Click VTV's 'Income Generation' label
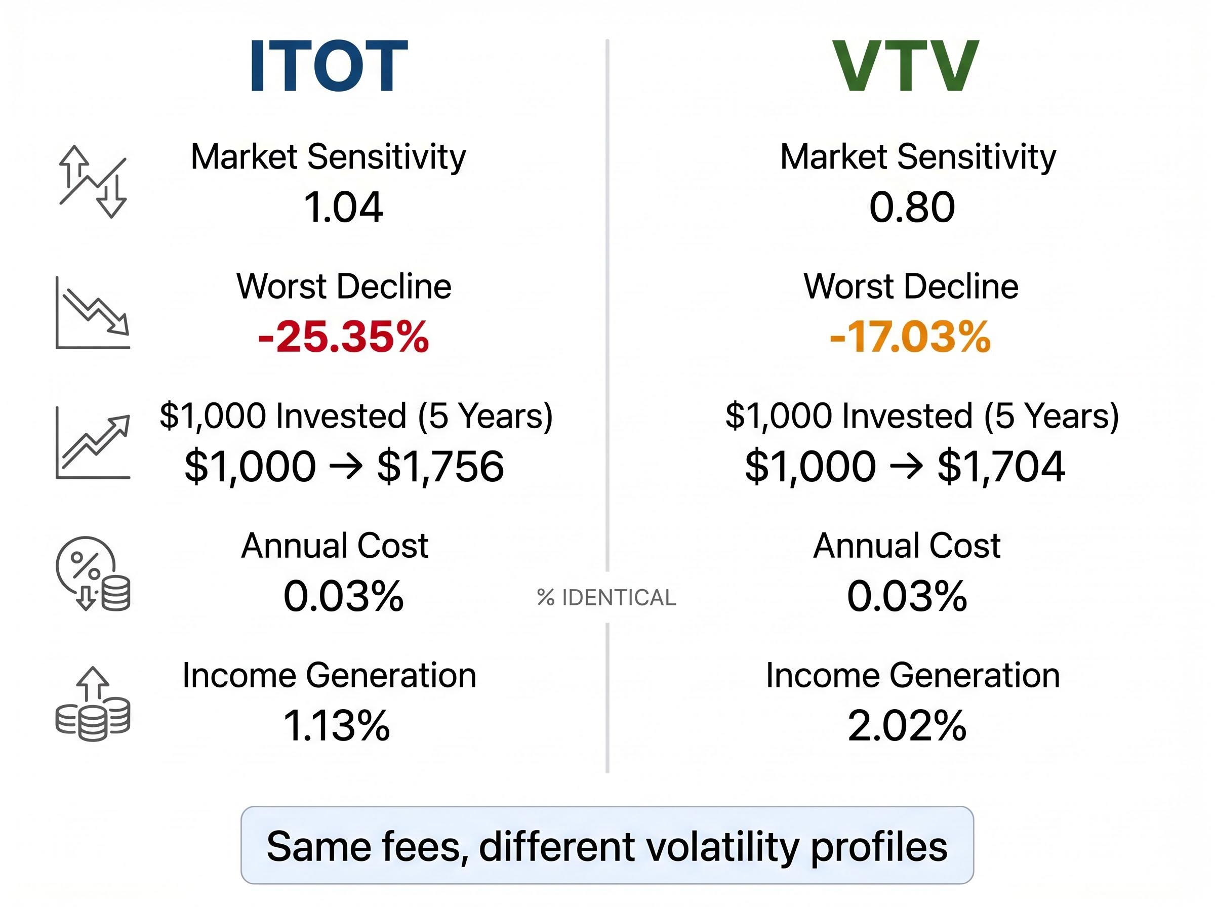 [912, 675]
